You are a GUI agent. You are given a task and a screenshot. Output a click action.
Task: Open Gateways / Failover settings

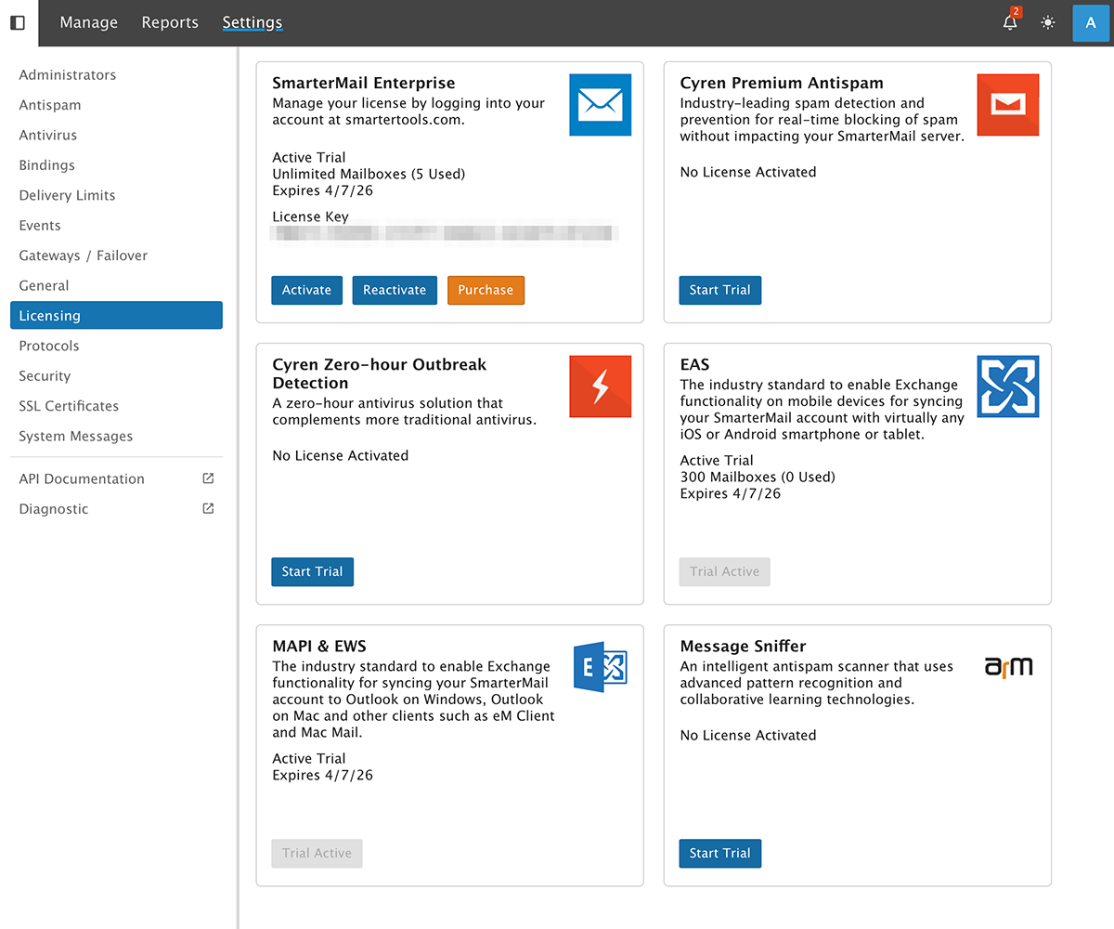pyautogui.click(x=84, y=255)
